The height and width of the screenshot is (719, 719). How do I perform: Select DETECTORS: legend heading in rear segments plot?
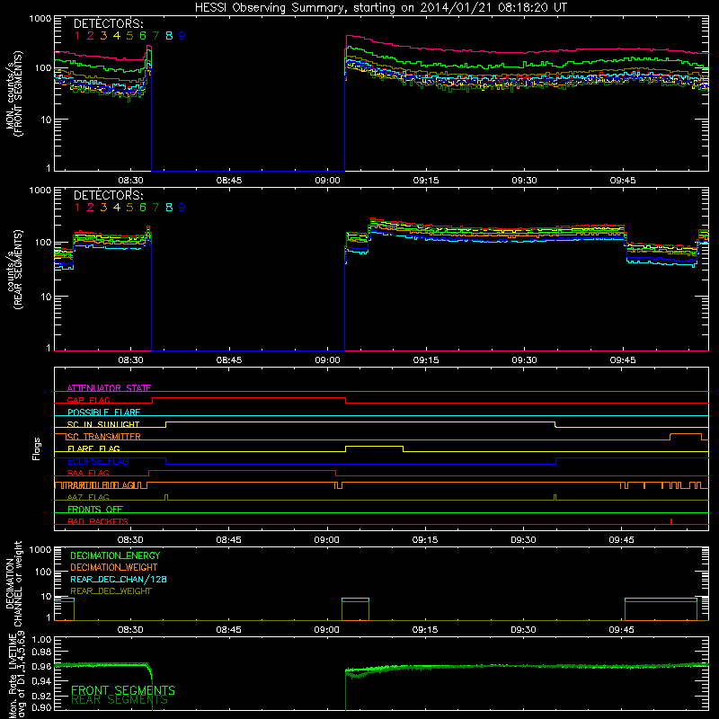tap(108, 196)
